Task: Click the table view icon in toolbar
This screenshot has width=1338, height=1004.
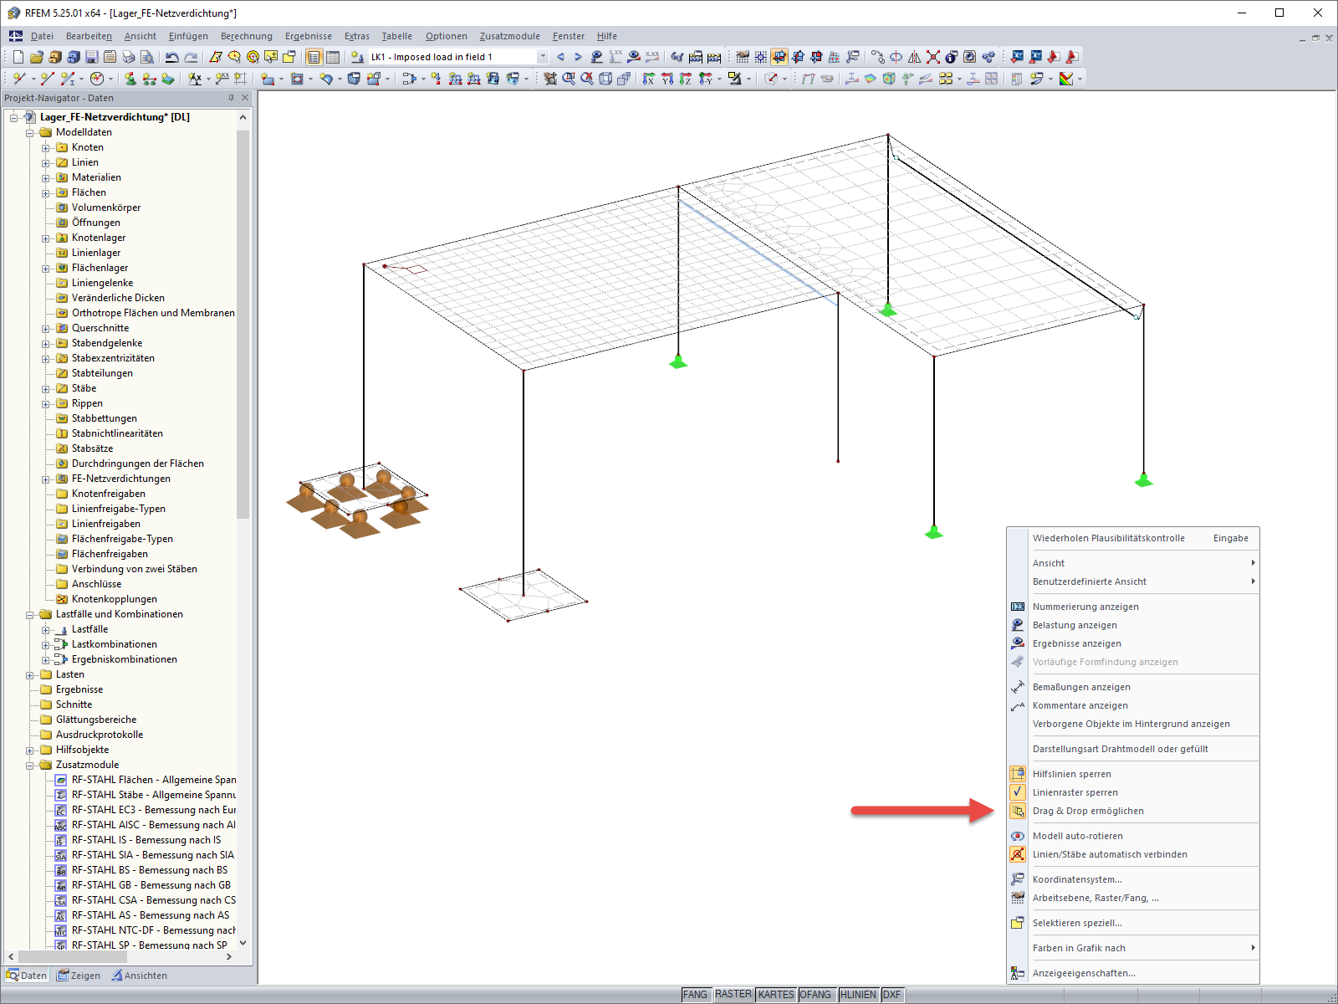Action: pyautogui.click(x=333, y=57)
